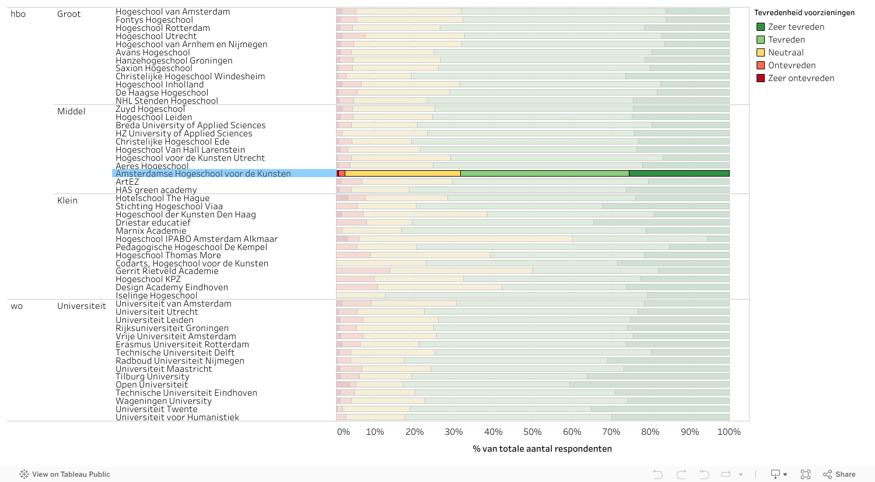Click the Redo arrow icon
The width and height of the screenshot is (875, 482).
[x=681, y=474]
